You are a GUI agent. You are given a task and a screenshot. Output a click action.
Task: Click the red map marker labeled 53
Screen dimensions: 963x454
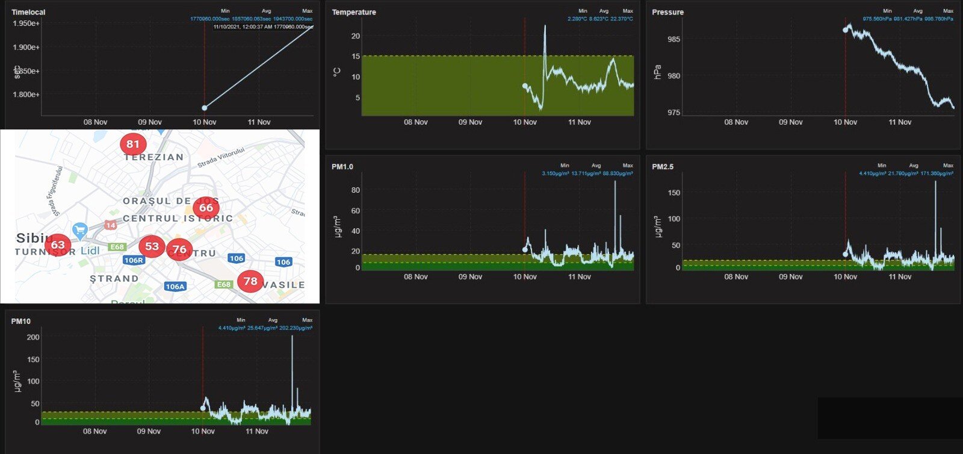tap(152, 246)
